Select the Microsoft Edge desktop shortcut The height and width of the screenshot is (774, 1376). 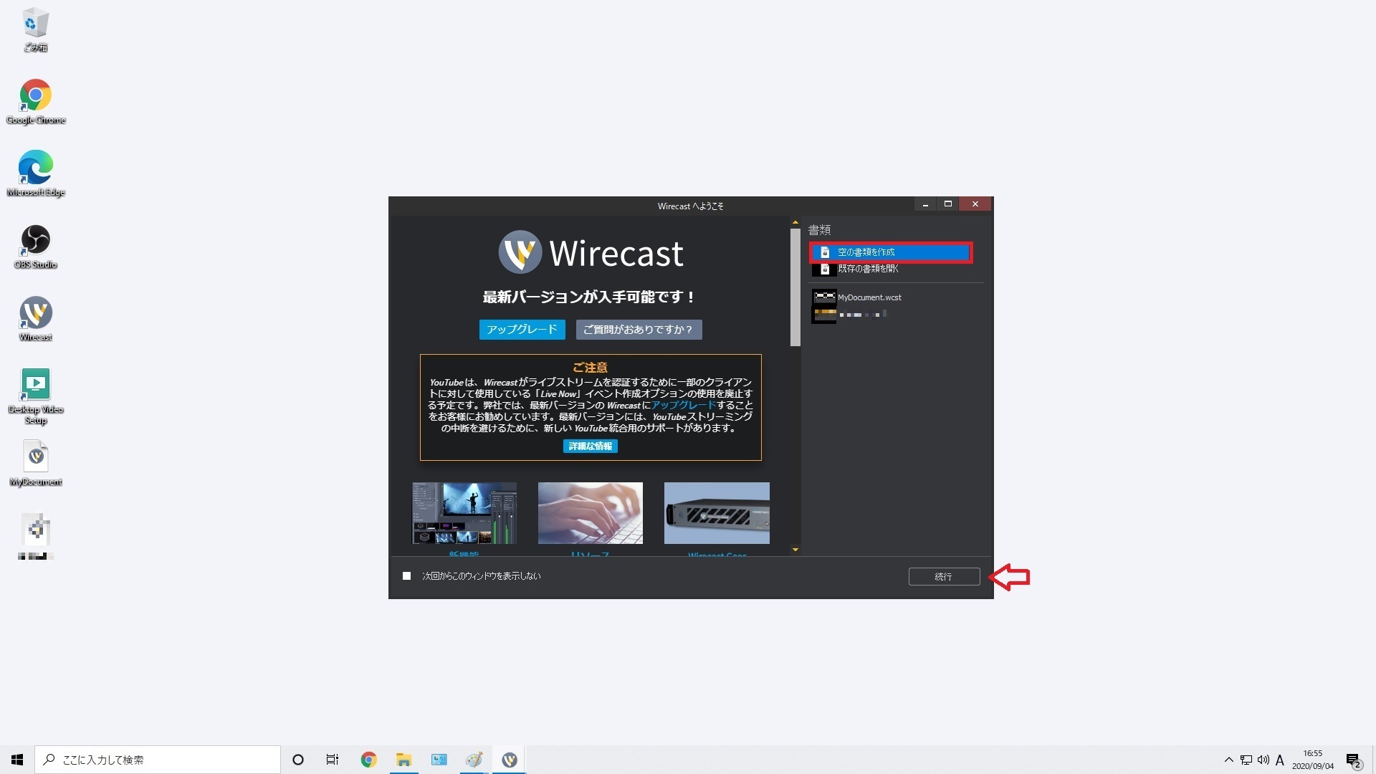coord(35,174)
